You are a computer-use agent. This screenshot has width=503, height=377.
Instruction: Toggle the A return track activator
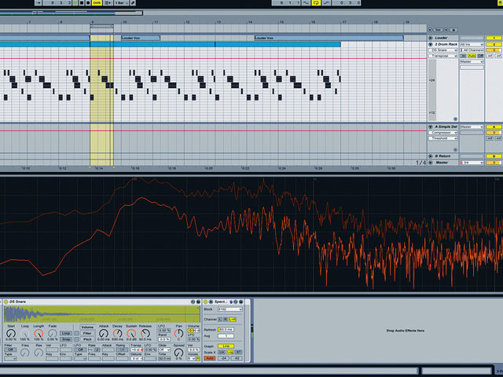[494, 127]
